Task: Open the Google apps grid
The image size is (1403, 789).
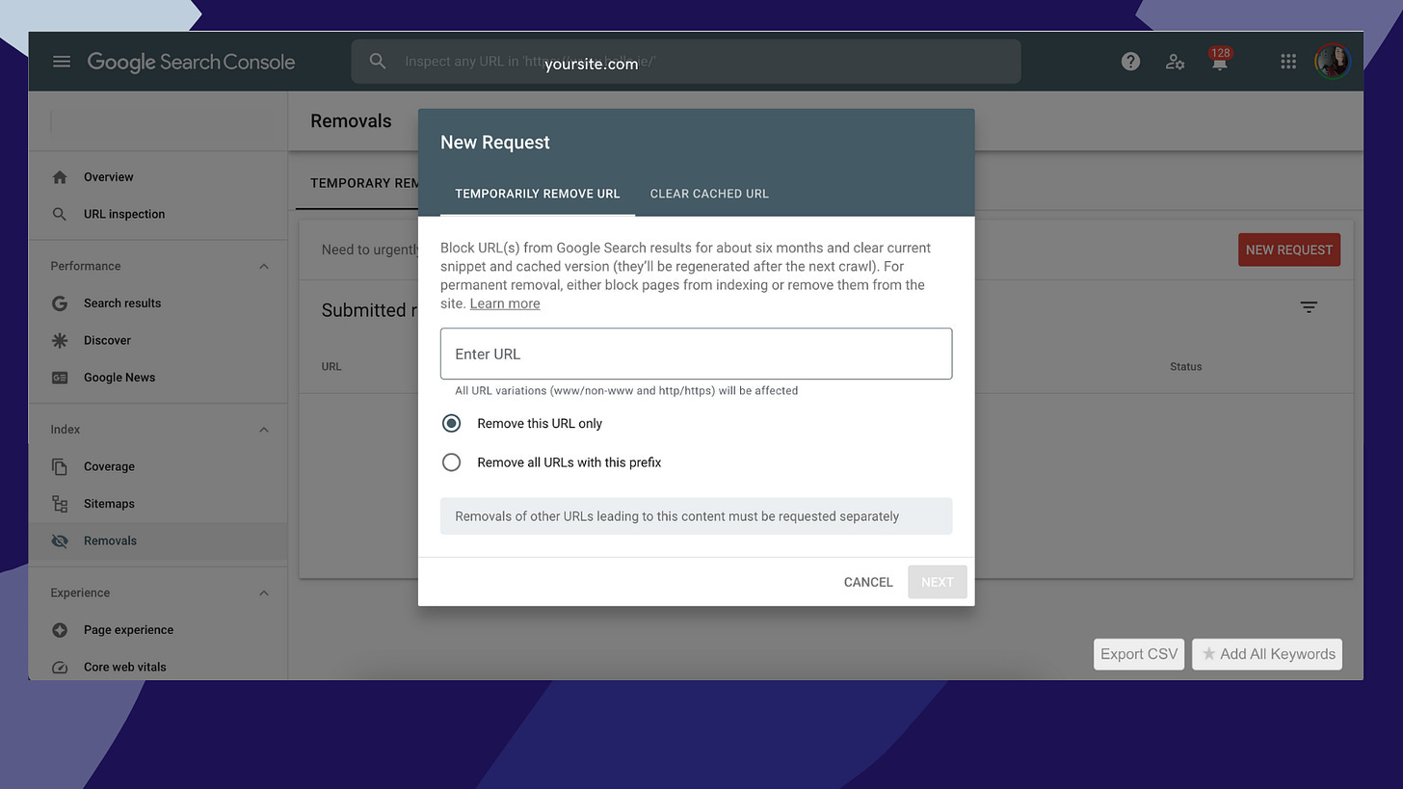Action: pyautogui.click(x=1288, y=62)
